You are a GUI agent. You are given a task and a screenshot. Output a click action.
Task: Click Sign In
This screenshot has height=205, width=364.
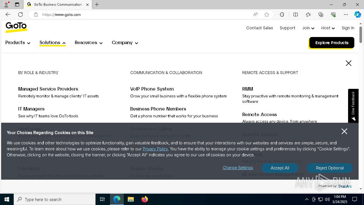pos(348,28)
